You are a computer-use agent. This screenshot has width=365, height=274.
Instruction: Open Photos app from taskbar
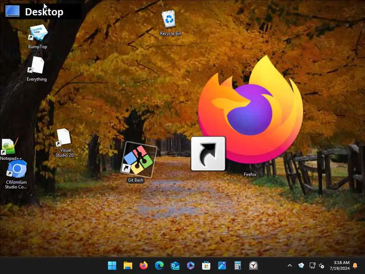[222, 265]
